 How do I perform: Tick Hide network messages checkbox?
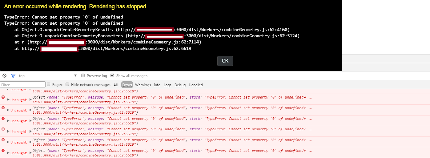click(68, 84)
